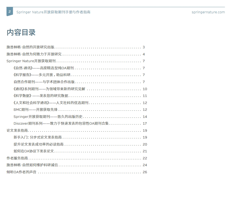Image resolution: width=230 pixels, height=198 pixels.
Task: Click header title Springer Nature开放获取期刊手册与作者指南
Action: [53, 12]
